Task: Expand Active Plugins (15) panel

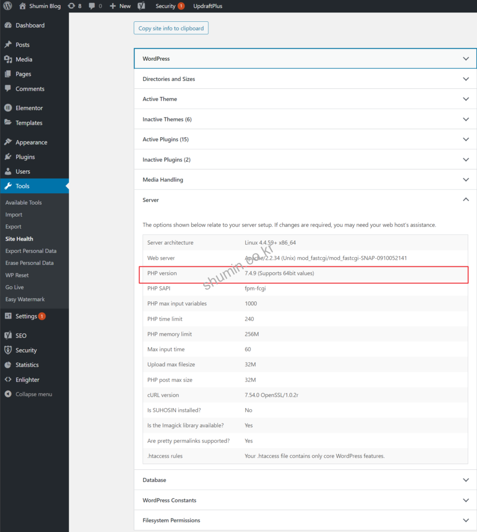Action: (305, 139)
